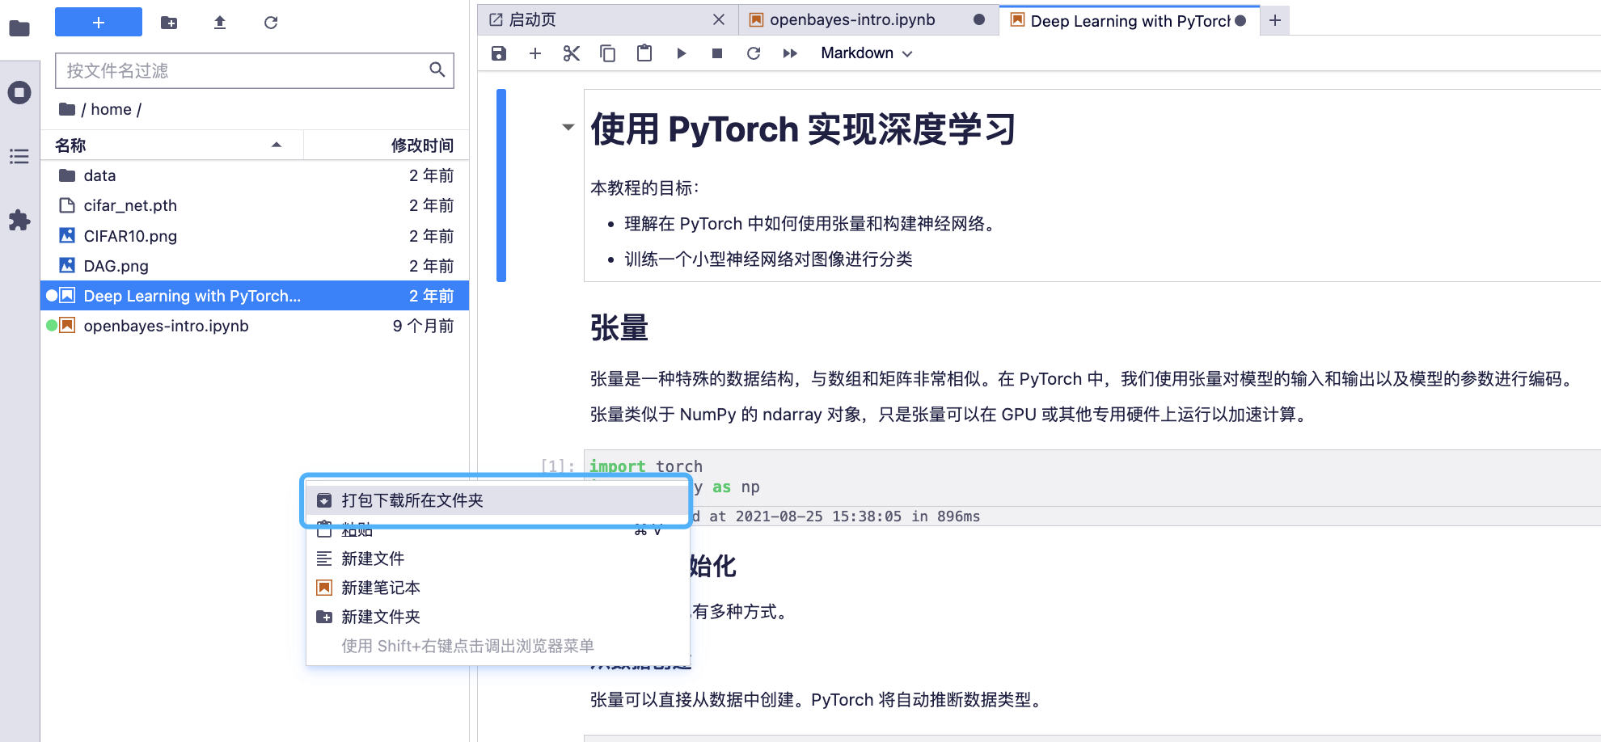Switch to openbayes-intro.ipynb tab
The image size is (1601, 742).
tap(852, 20)
